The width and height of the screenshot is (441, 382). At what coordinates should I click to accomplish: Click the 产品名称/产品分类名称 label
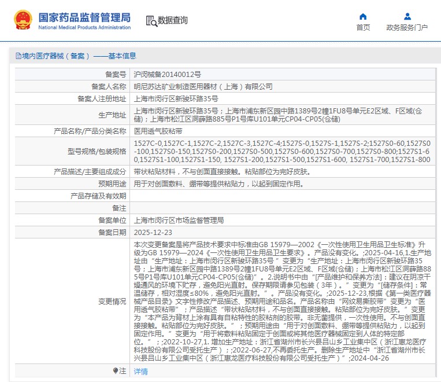tap(90, 131)
